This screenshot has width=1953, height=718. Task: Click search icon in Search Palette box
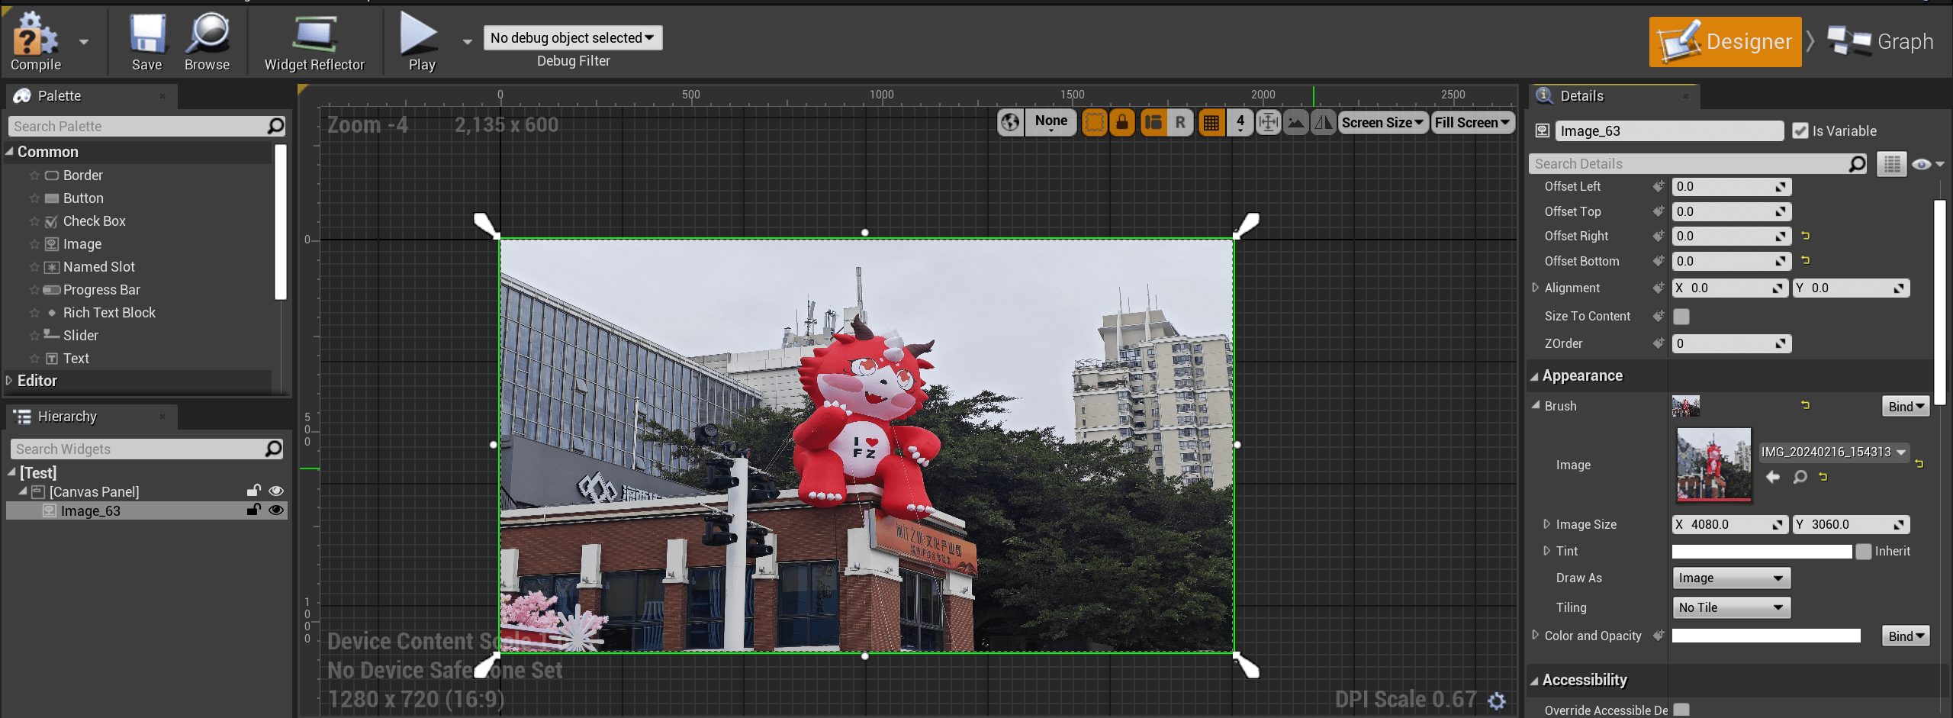[275, 126]
